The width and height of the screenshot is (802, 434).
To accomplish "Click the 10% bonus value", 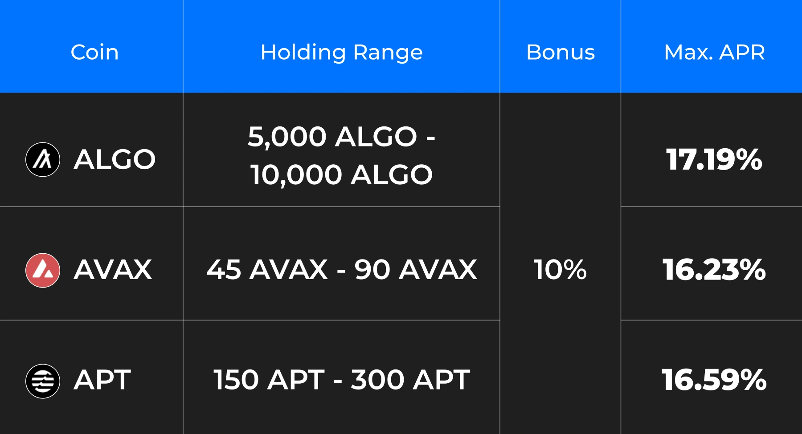I will 560,270.
